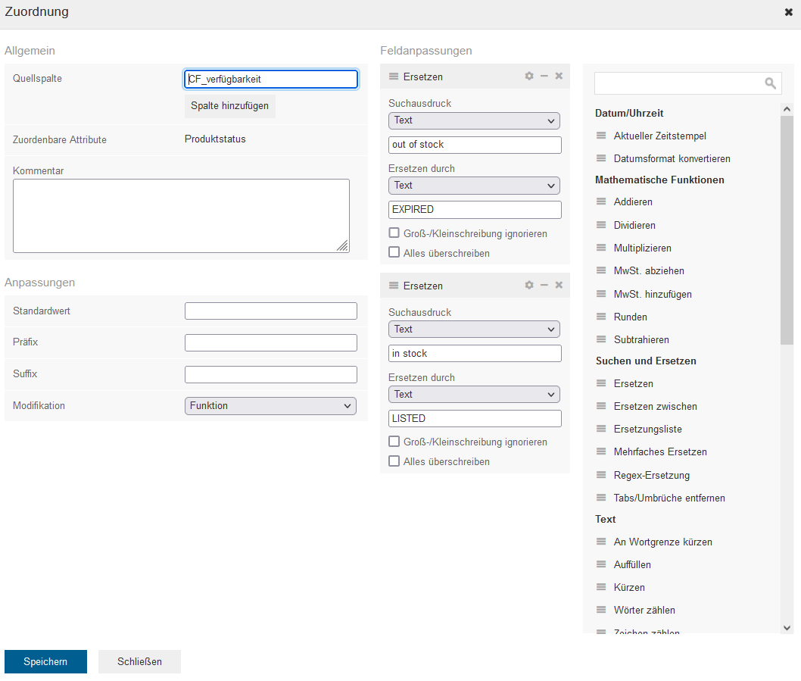Click handle icon next to Datumsformat konvertieren
The width and height of the screenshot is (801, 681).
(x=601, y=158)
